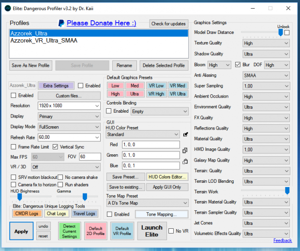Click the paste HUD colors icon

(x=185, y=162)
